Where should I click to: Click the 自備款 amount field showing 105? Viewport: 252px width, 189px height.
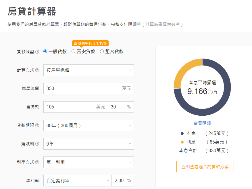70,107
